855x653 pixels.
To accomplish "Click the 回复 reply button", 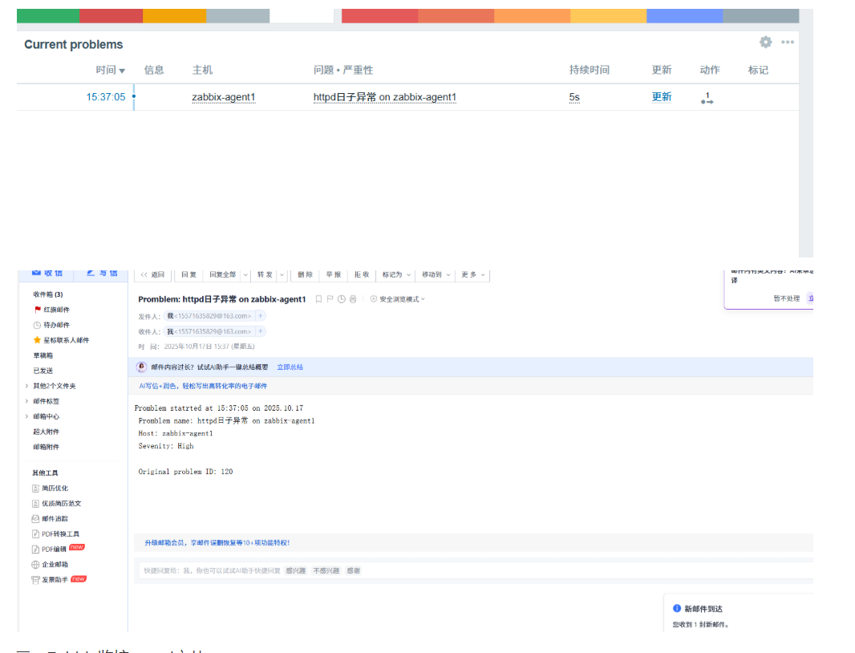I will pos(188,275).
